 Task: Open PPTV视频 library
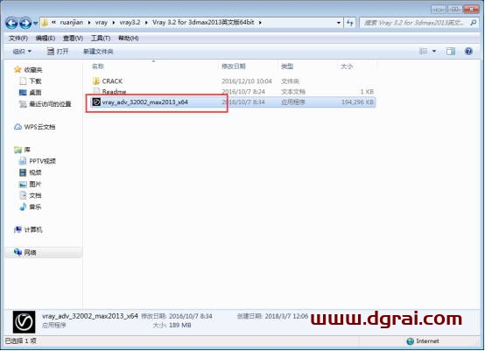click(42, 161)
